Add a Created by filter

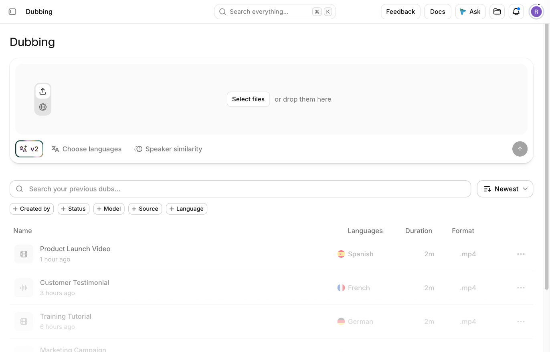(x=32, y=209)
